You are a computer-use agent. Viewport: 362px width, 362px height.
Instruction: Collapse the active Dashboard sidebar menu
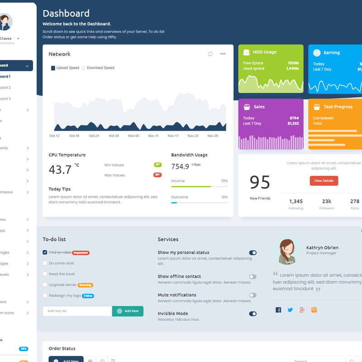click(x=27, y=66)
